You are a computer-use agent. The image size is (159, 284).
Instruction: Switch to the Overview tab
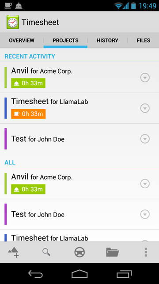tap(22, 40)
